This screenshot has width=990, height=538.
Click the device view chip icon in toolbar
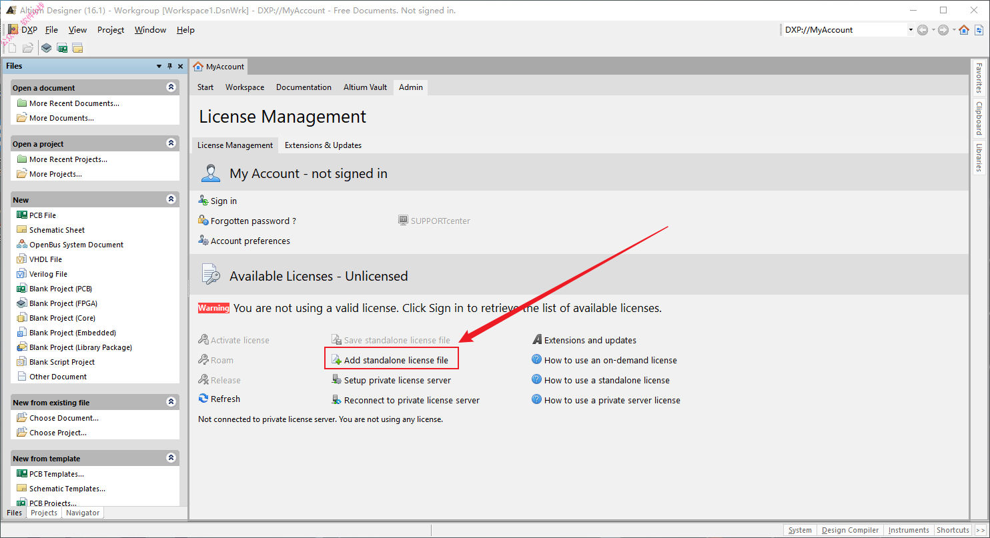(x=46, y=48)
